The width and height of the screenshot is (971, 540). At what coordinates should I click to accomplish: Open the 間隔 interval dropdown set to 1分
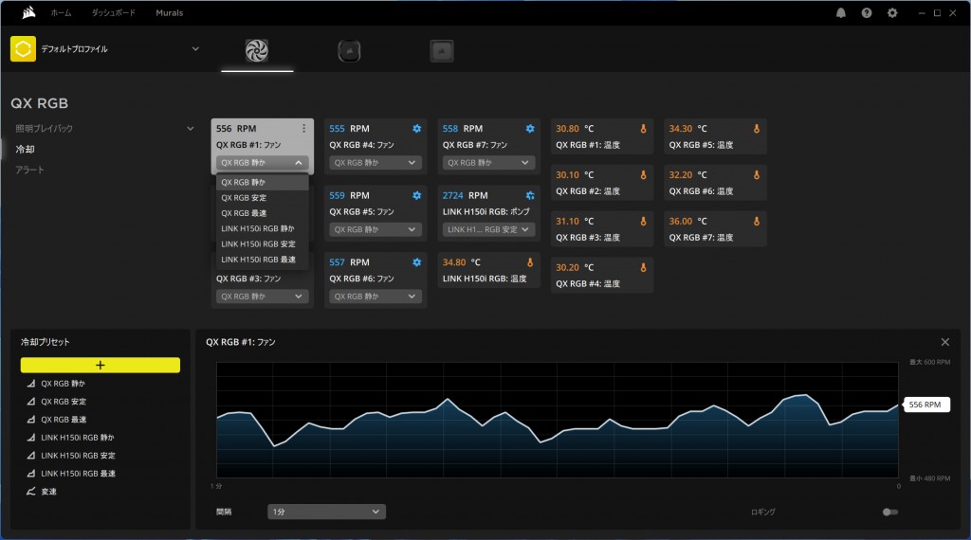(326, 512)
